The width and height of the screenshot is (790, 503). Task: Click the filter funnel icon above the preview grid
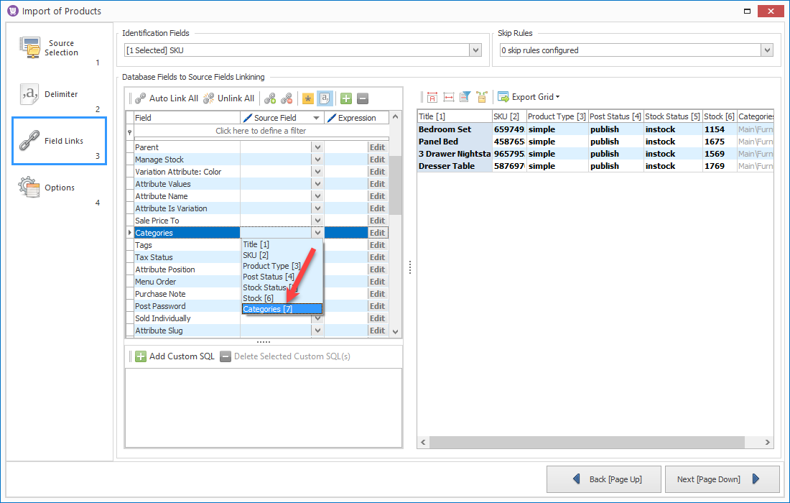(465, 97)
